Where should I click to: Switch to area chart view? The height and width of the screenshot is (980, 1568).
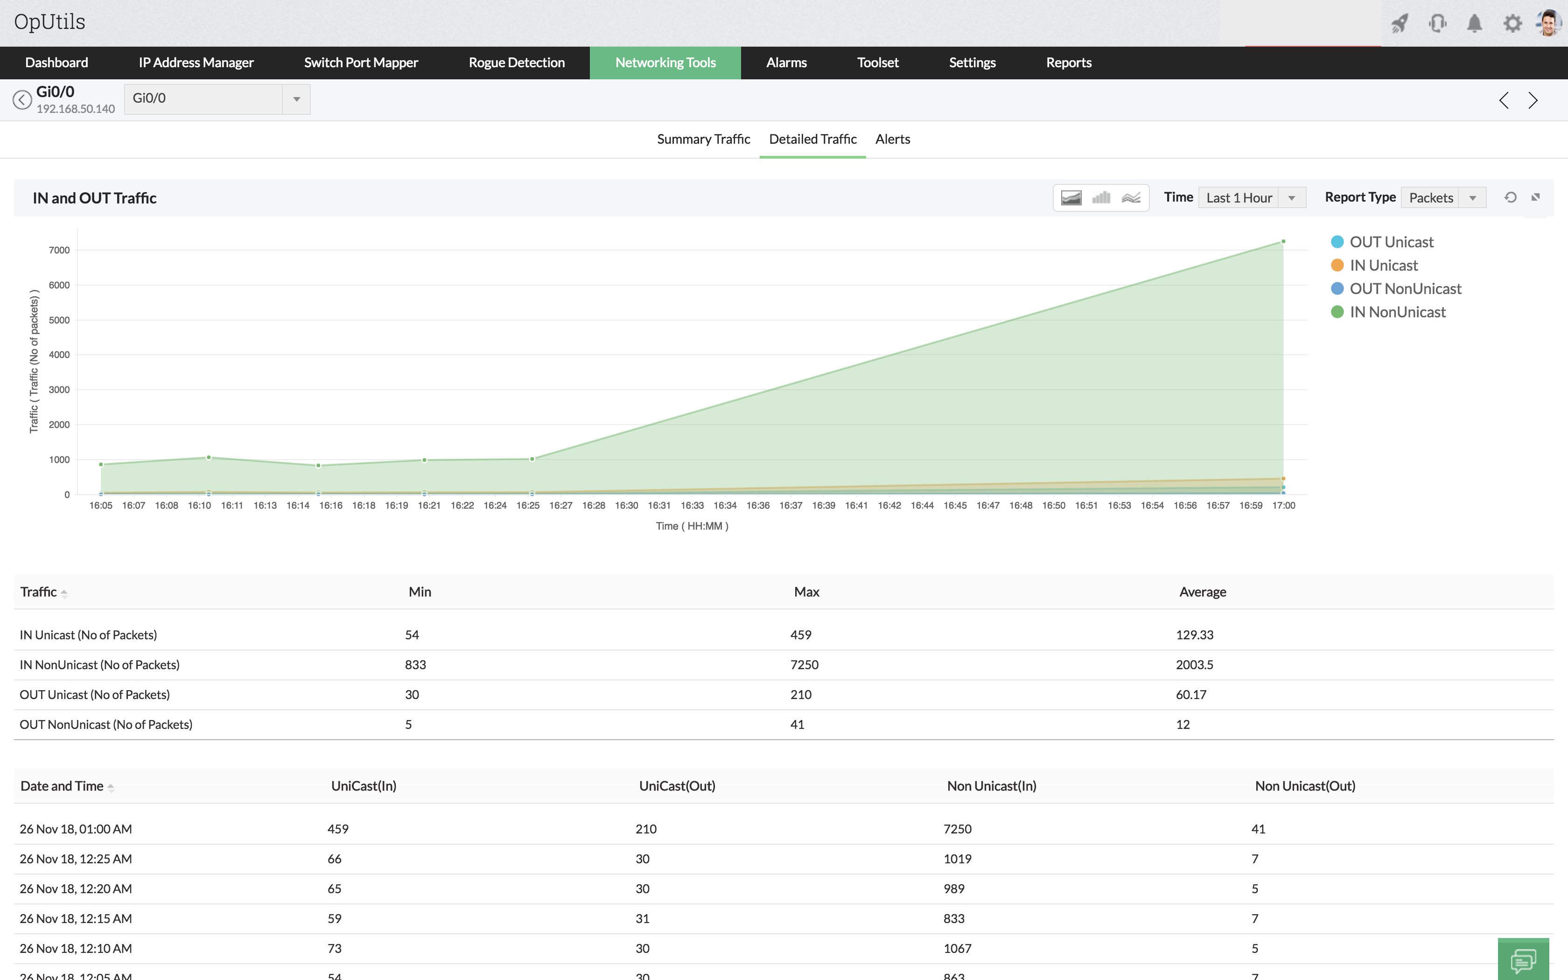point(1071,198)
